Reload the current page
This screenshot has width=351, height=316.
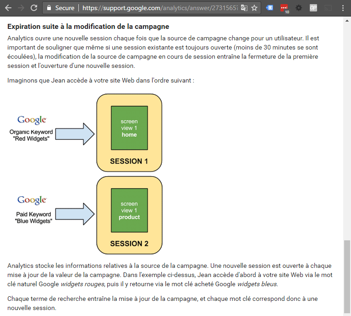(34, 8)
